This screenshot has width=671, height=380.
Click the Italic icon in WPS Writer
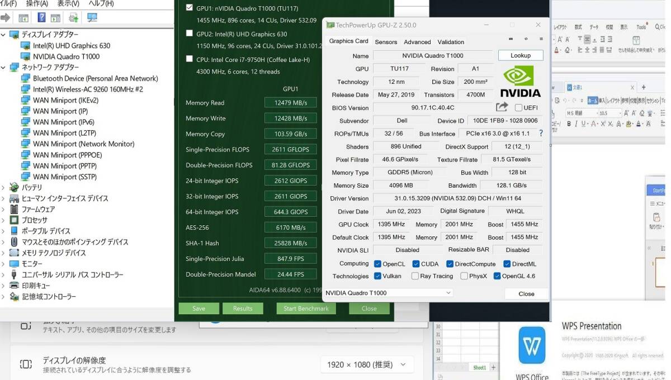click(x=576, y=123)
